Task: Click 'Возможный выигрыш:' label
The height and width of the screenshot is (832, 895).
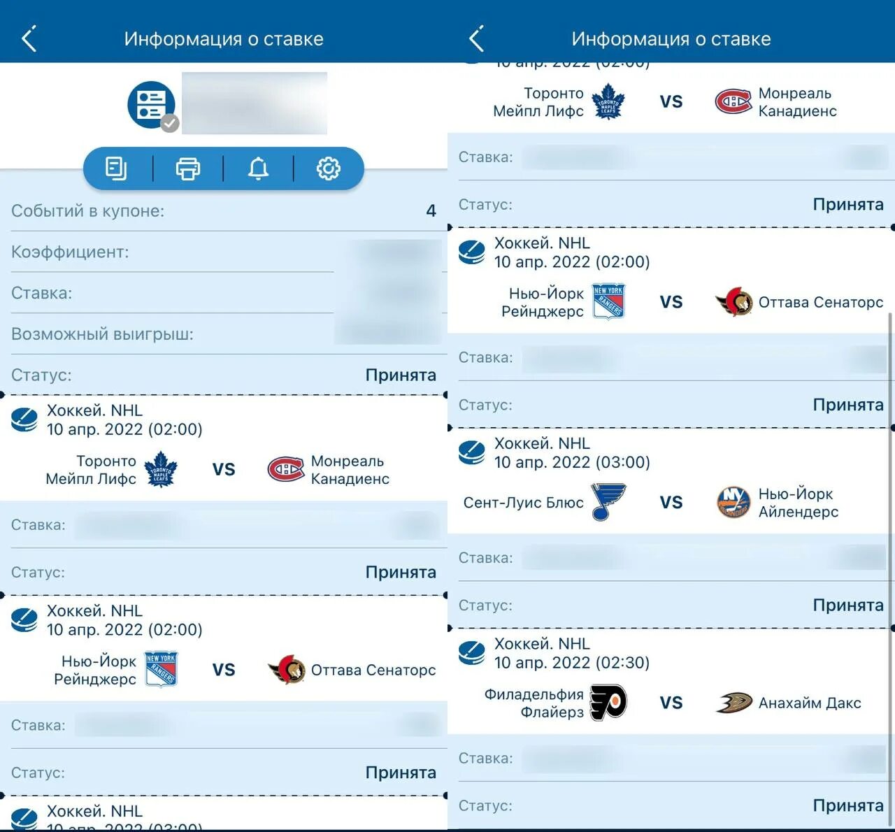Action: 102,334
